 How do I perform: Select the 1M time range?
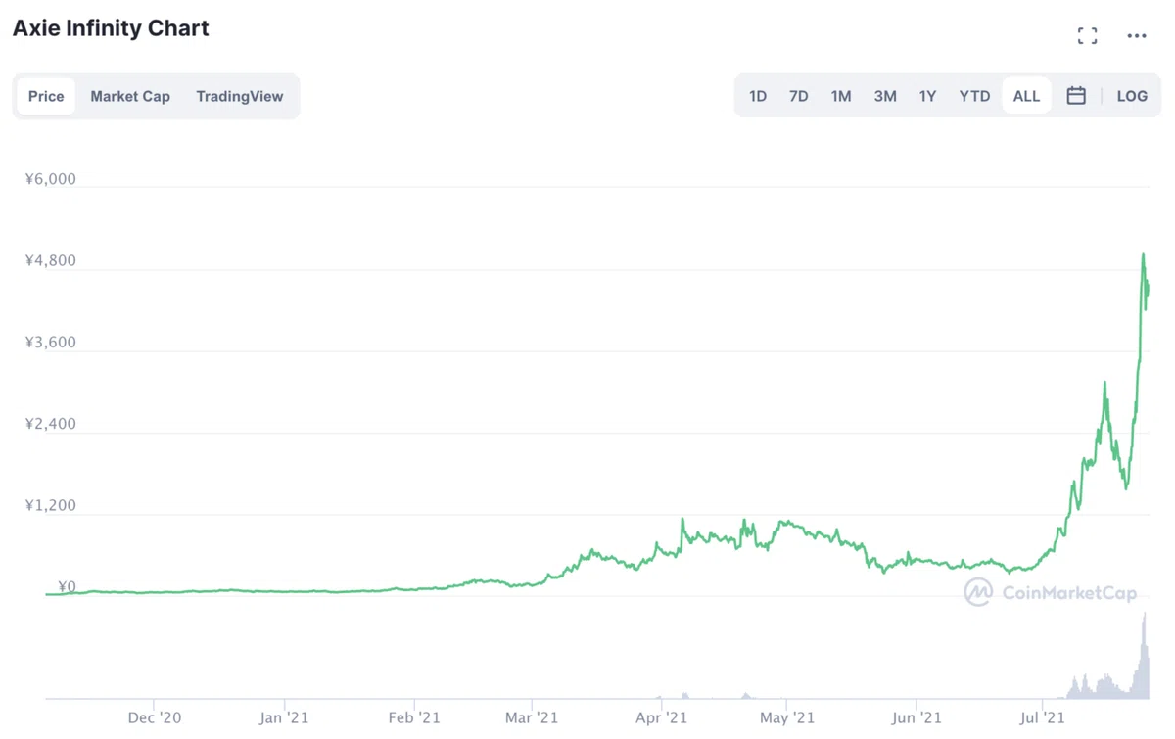pos(841,96)
